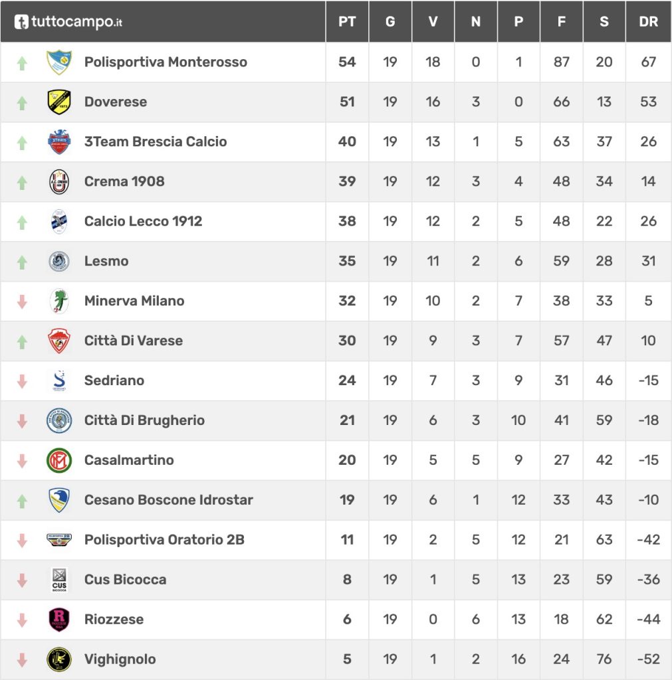Click green up arrow beside Lesmo
Image resolution: width=672 pixels, height=680 pixels.
click(22, 262)
